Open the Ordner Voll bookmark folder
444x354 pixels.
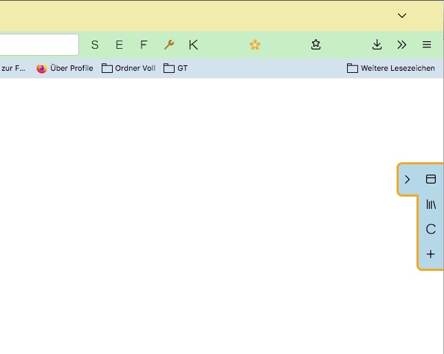(x=129, y=68)
